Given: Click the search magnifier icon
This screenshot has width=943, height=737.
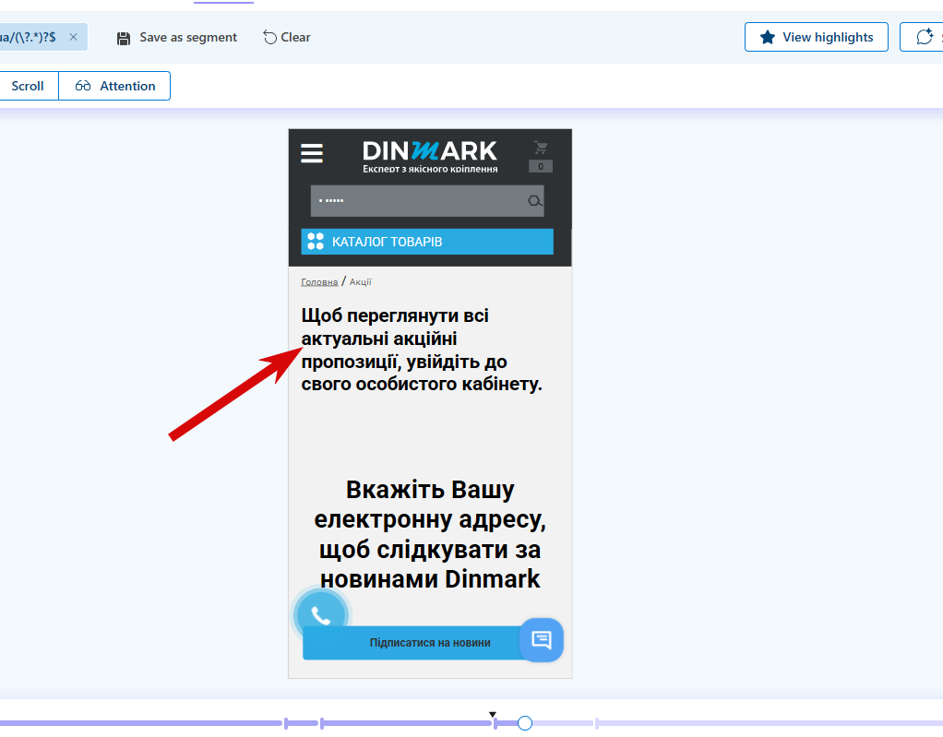Looking at the screenshot, I should (x=534, y=201).
